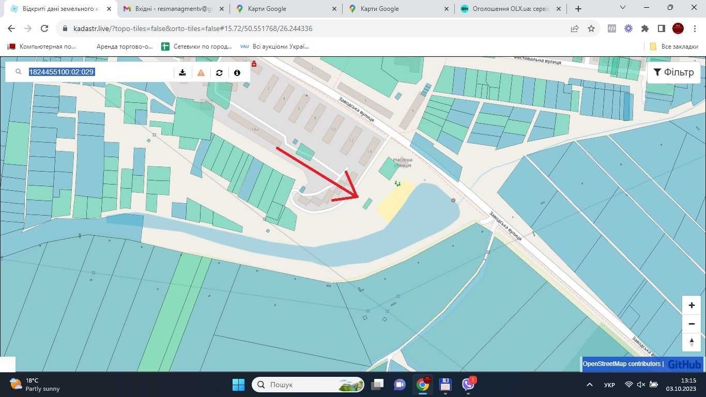706x397 pixels.
Task: Select the yellow parcel beside the pond
Action: 395,202
